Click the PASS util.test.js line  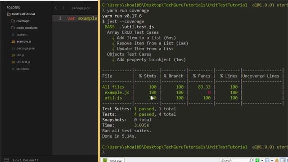pos(129,27)
